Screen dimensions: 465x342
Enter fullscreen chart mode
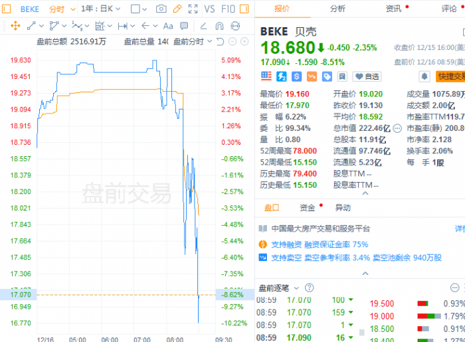[x=193, y=9]
